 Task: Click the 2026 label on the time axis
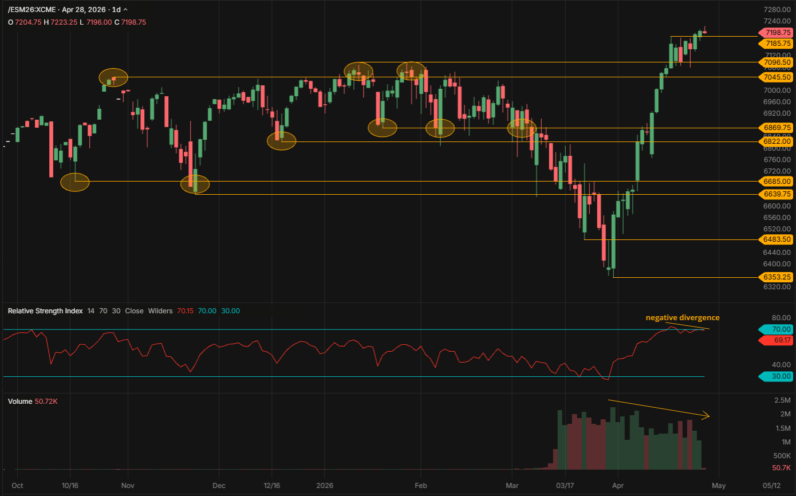(325, 485)
